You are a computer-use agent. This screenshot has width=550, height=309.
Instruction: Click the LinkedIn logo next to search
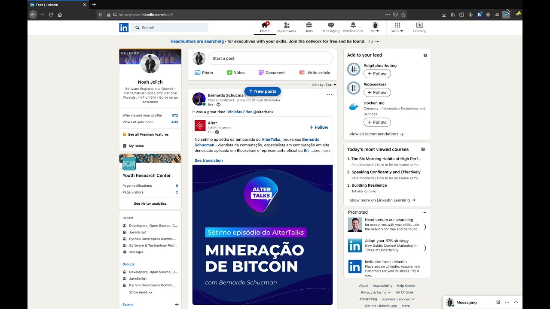point(124,27)
